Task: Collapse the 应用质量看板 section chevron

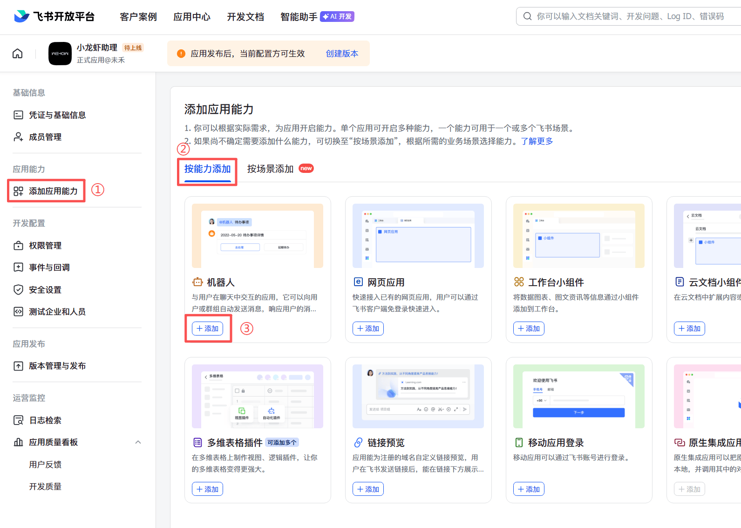Action: (x=138, y=442)
